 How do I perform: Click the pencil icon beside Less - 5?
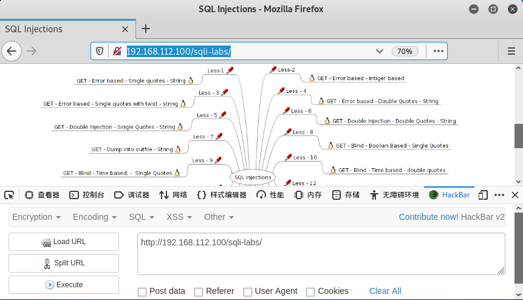click(222, 115)
